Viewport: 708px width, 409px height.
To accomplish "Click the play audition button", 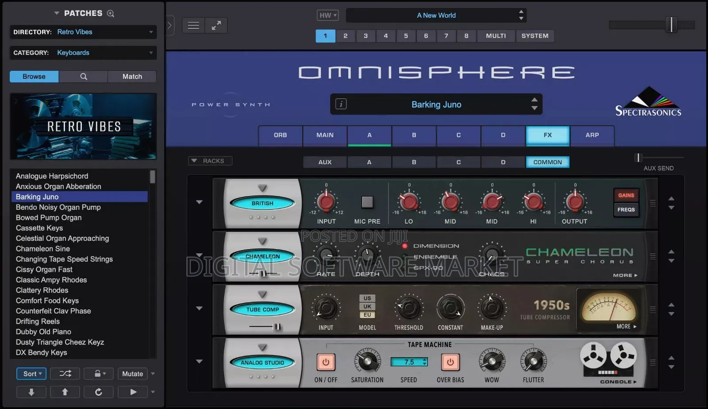I will tap(133, 392).
